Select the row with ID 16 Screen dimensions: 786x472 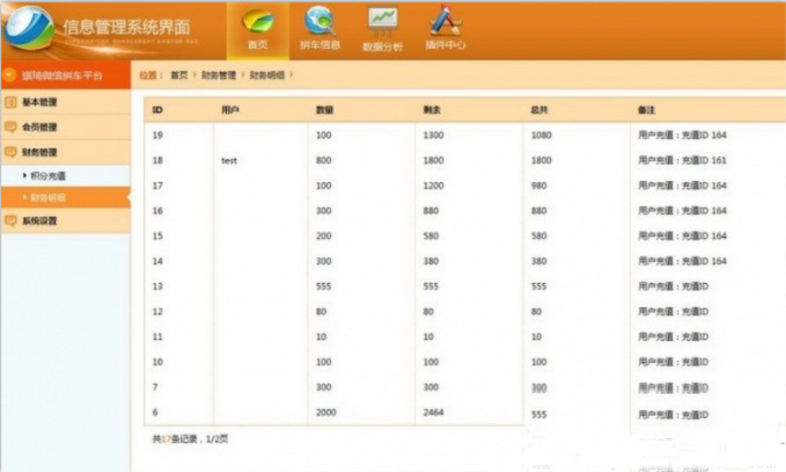(x=464, y=211)
